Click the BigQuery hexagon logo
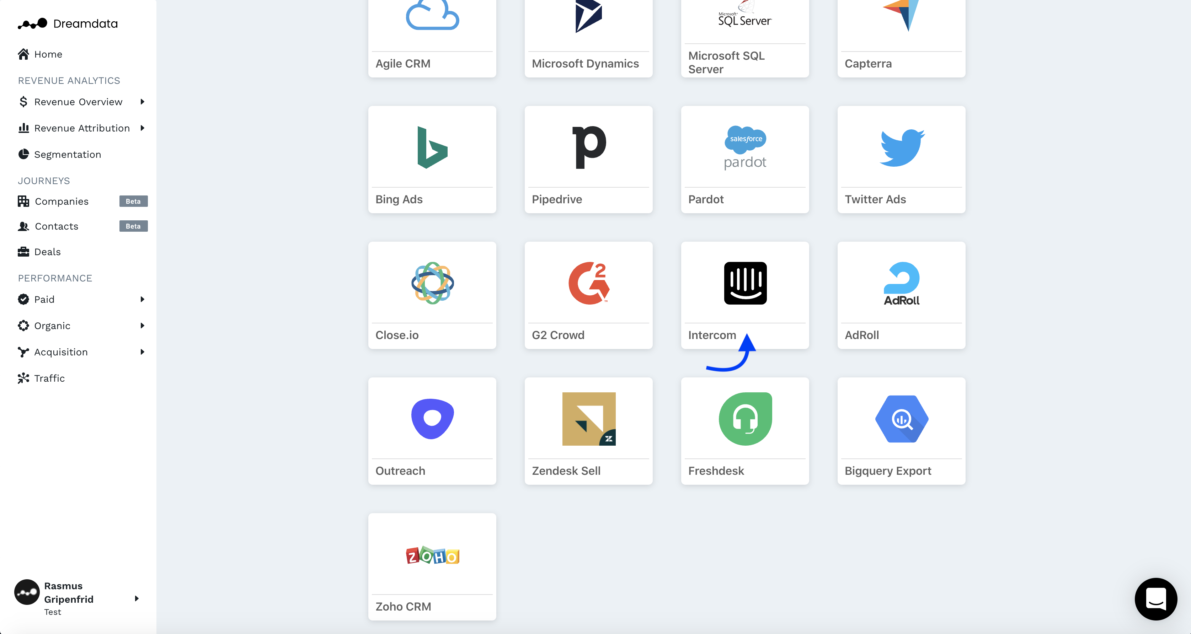The width and height of the screenshot is (1191, 634). pos(902,419)
